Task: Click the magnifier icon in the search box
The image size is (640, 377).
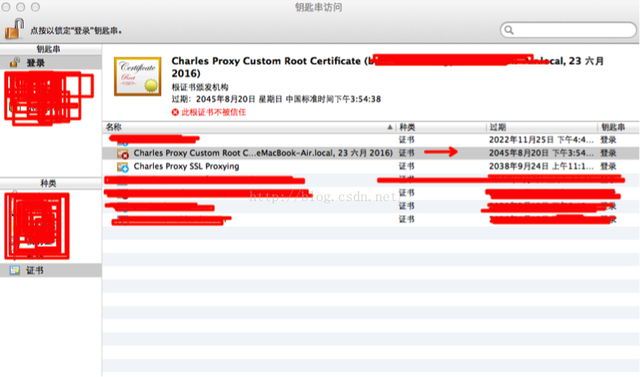Action: coord(509,30)
